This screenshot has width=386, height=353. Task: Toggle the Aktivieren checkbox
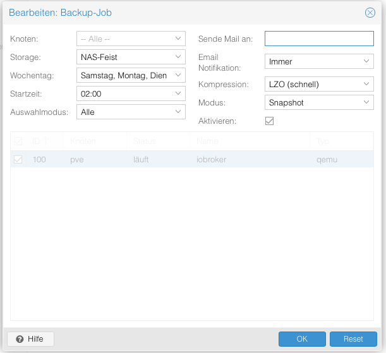pyautogui.click(x=269, y=121)
